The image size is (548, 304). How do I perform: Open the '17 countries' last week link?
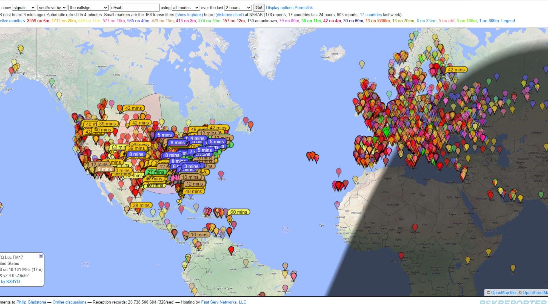(x=371, y=15)
